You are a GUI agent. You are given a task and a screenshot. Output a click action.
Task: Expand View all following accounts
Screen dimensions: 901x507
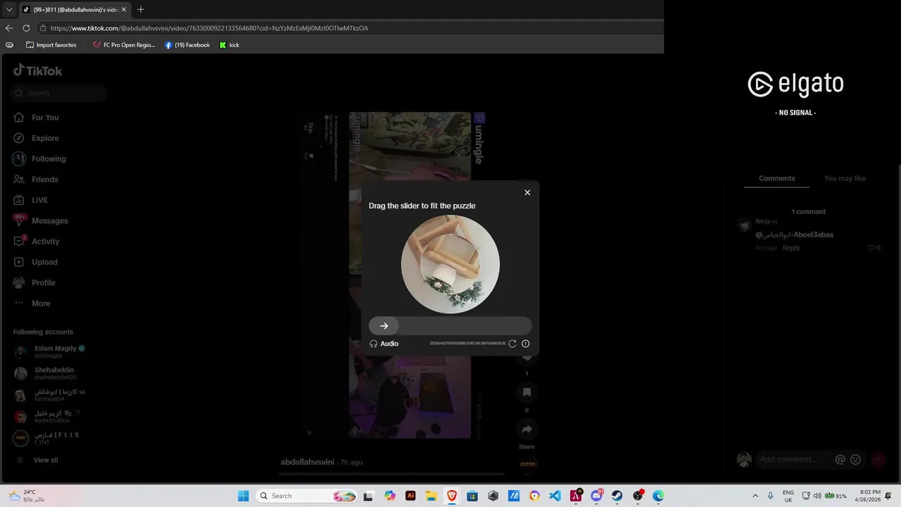(45, 460)
